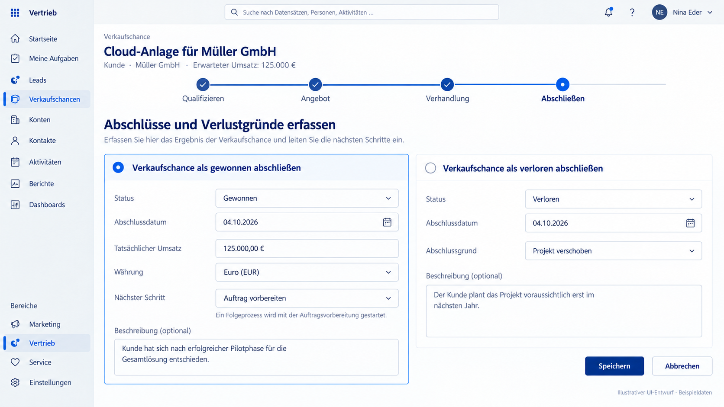Click the Service heart icon
The height and width of the screenshot is (407, 724).
point(15,362)
